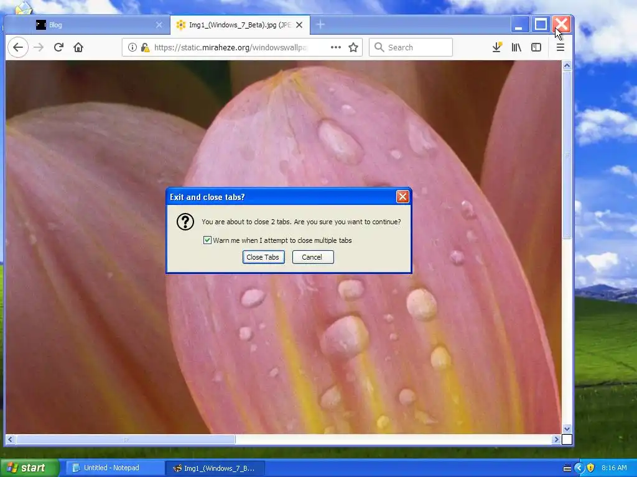Viewport: 637px width, 477px height.
Task: Close the Firefox browser window
Action: coord(562,25)
